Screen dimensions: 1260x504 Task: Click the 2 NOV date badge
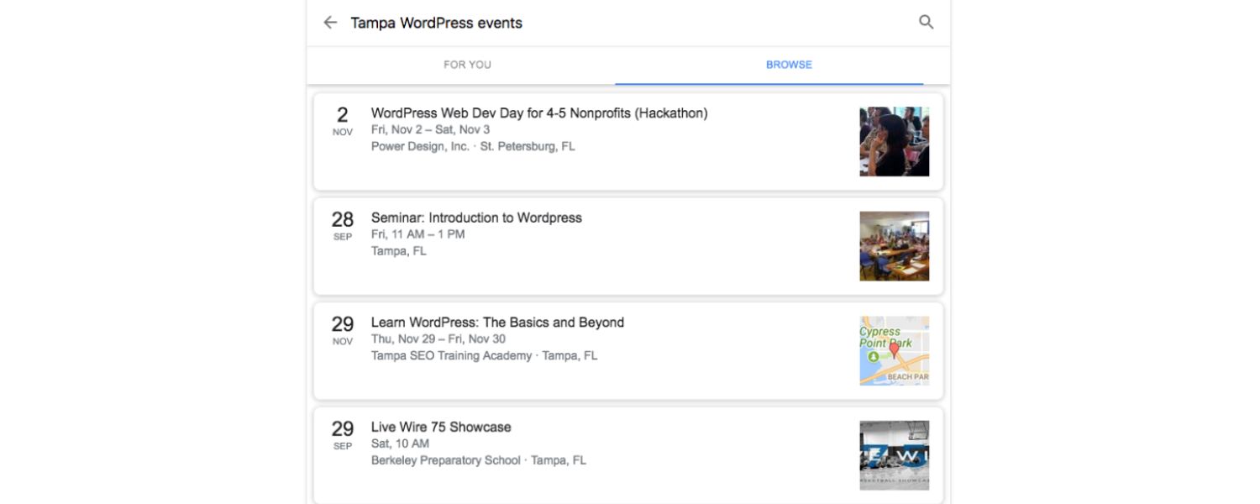(343, 122)
